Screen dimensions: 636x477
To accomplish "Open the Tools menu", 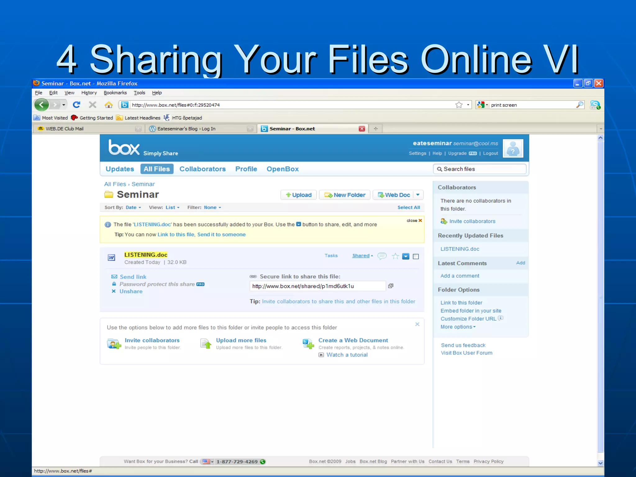I will (x=139, y=93).
